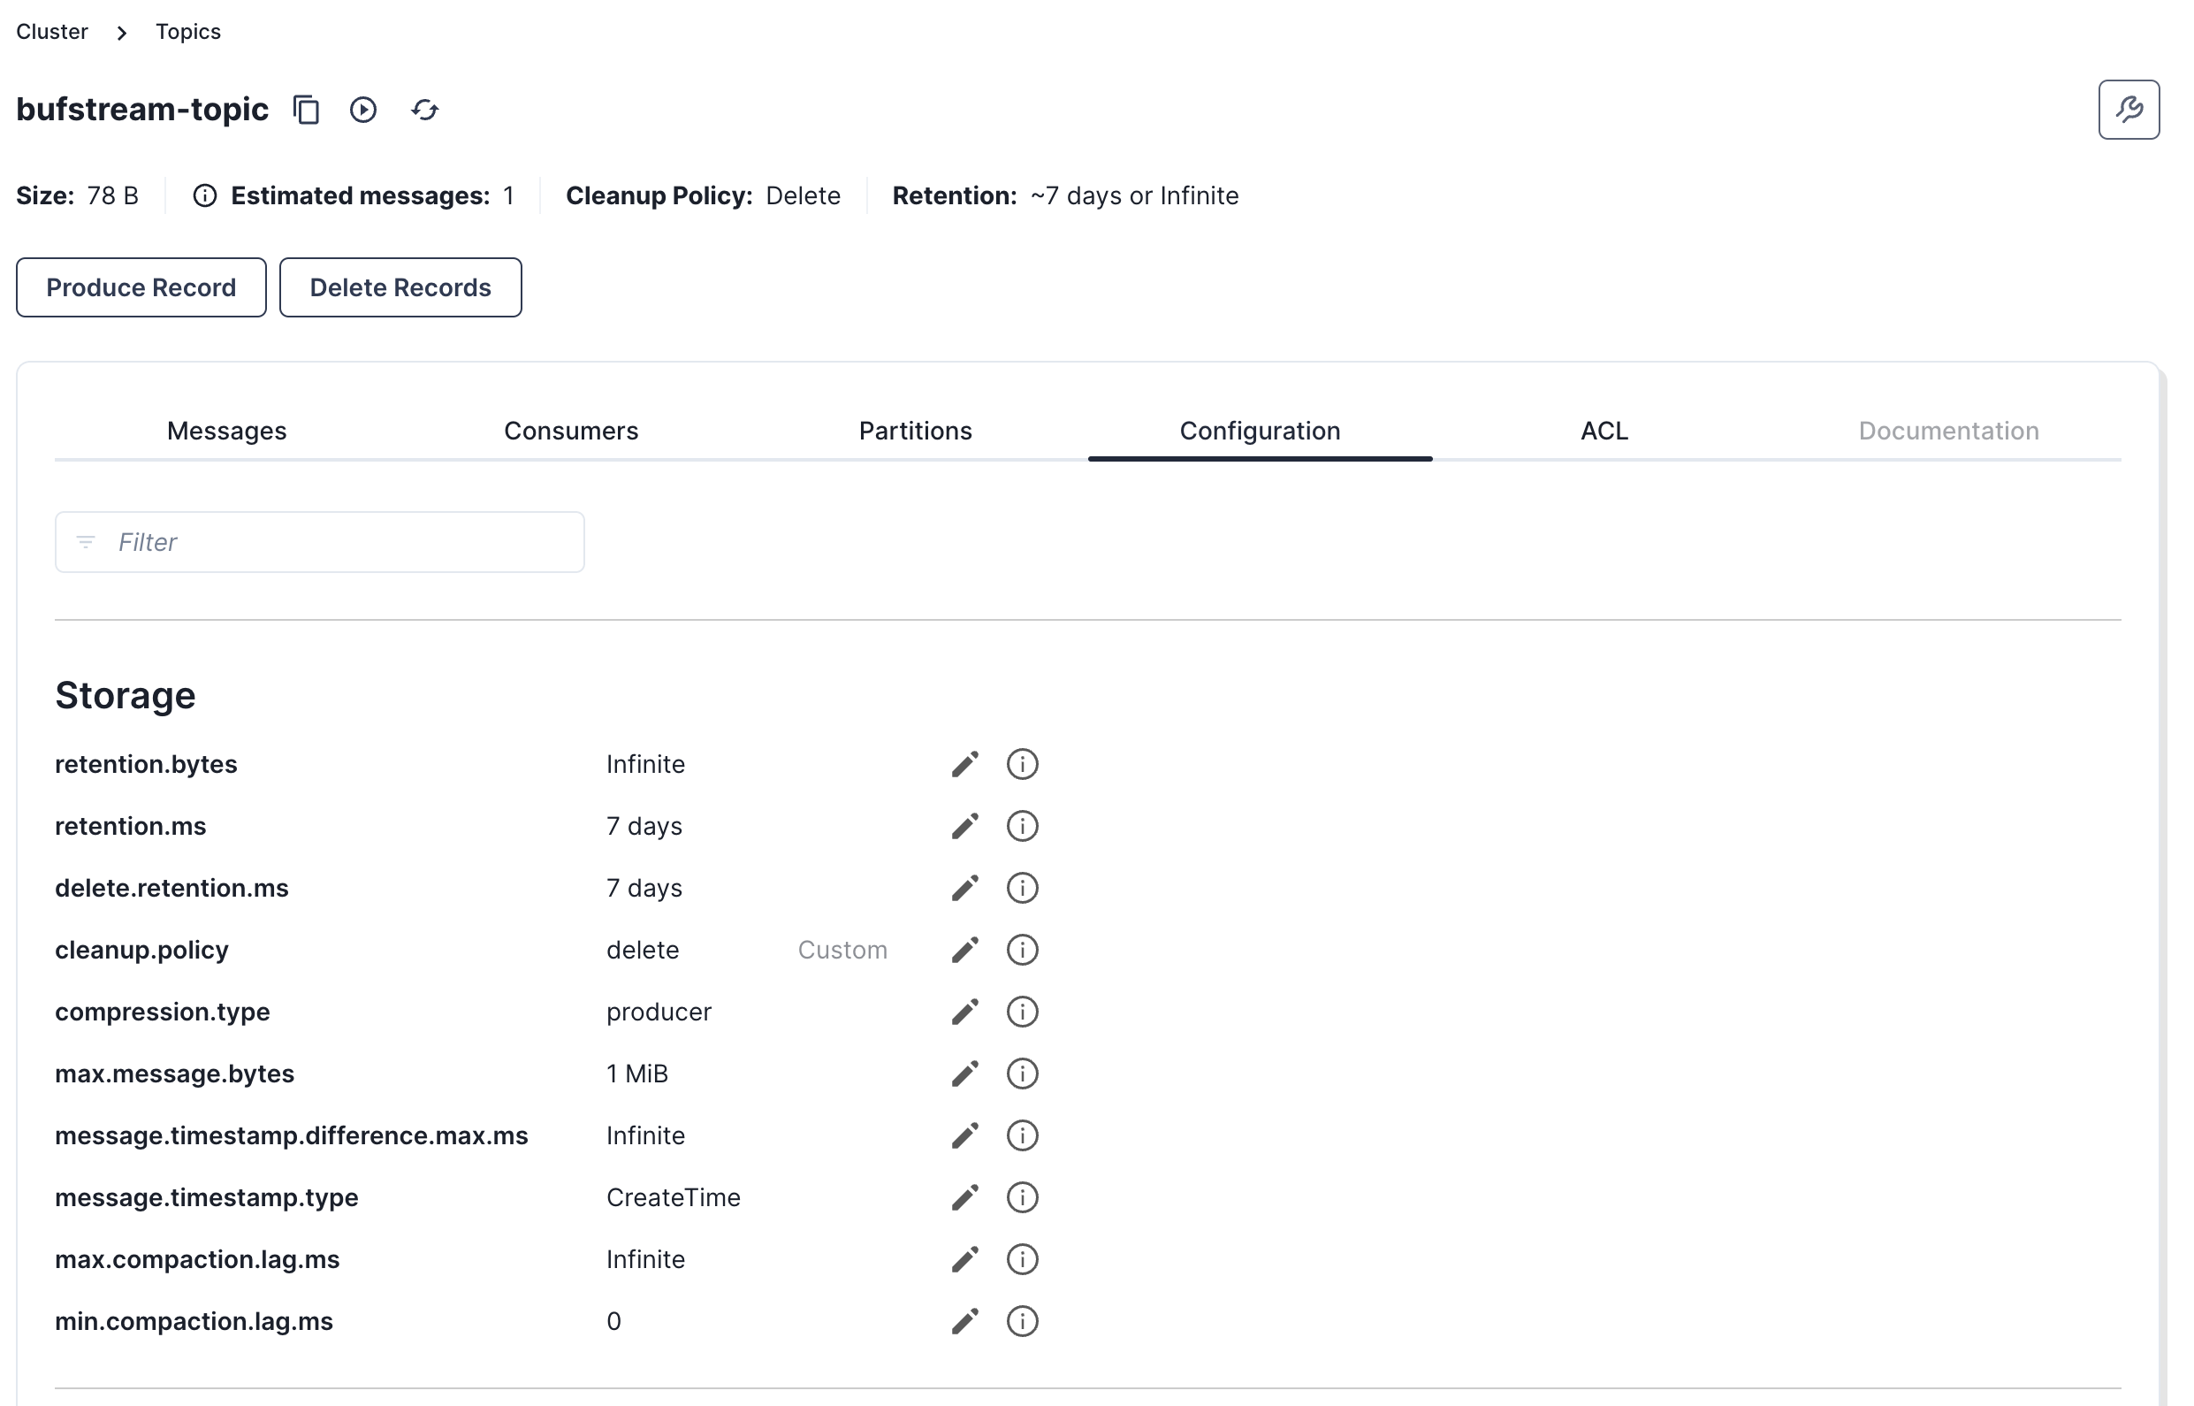Click the Delete Records button
The width and height of the screenshot is (2194, 1406).
400,287
